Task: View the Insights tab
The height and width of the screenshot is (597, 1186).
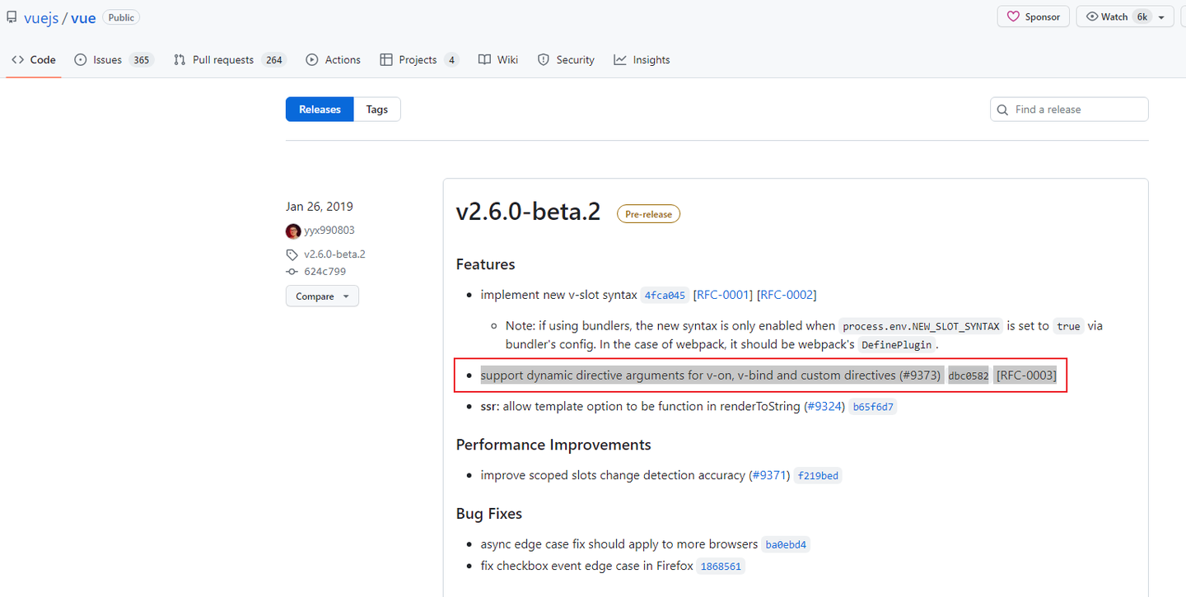Action: [642, 60]
